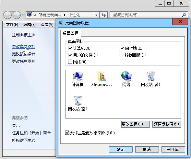Click the dialog title bar icon
The height and width of the screenshot is (159, 191).
[x=61, y=23]
